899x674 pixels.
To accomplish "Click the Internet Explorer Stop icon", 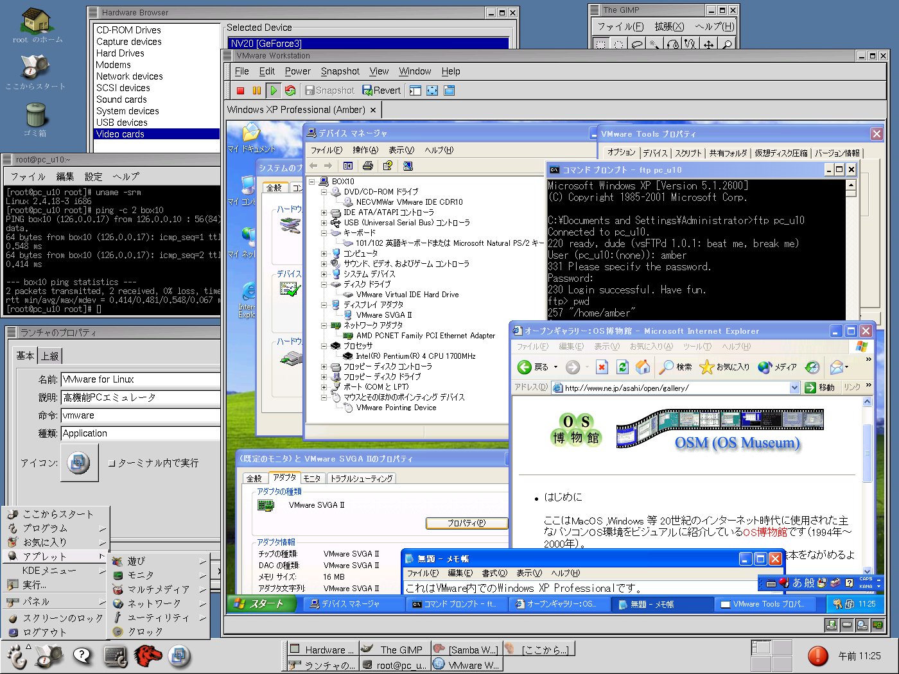I will (x=602, y=367).
